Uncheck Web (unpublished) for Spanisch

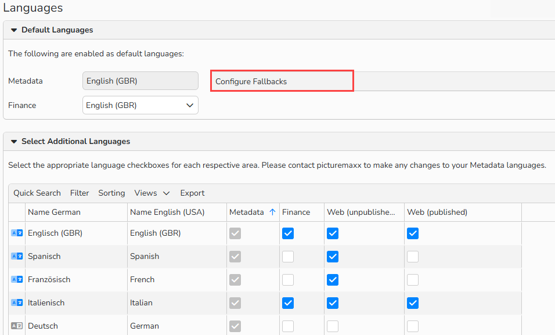pyautogui.click(x=333, y=257)
